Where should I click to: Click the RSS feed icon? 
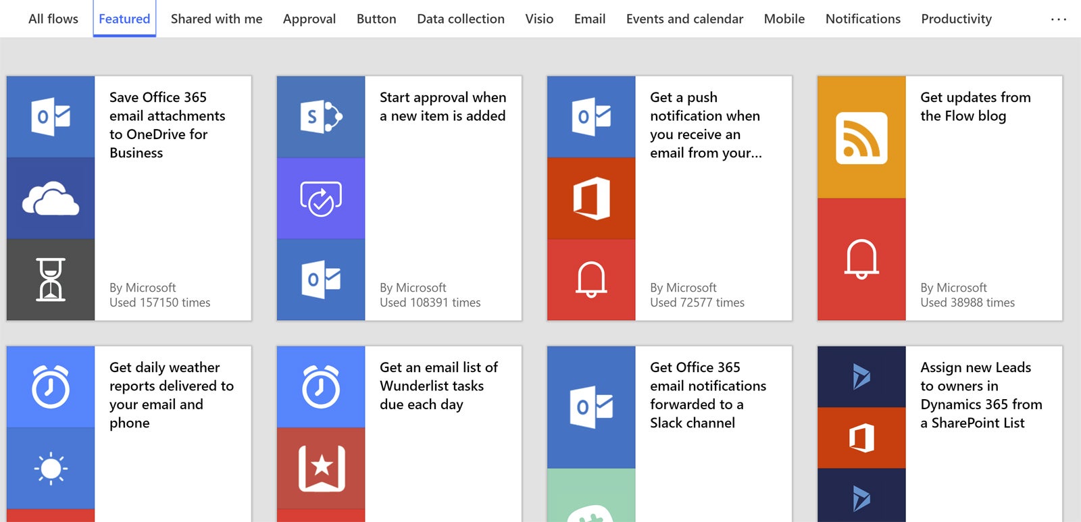click(861, 138)
